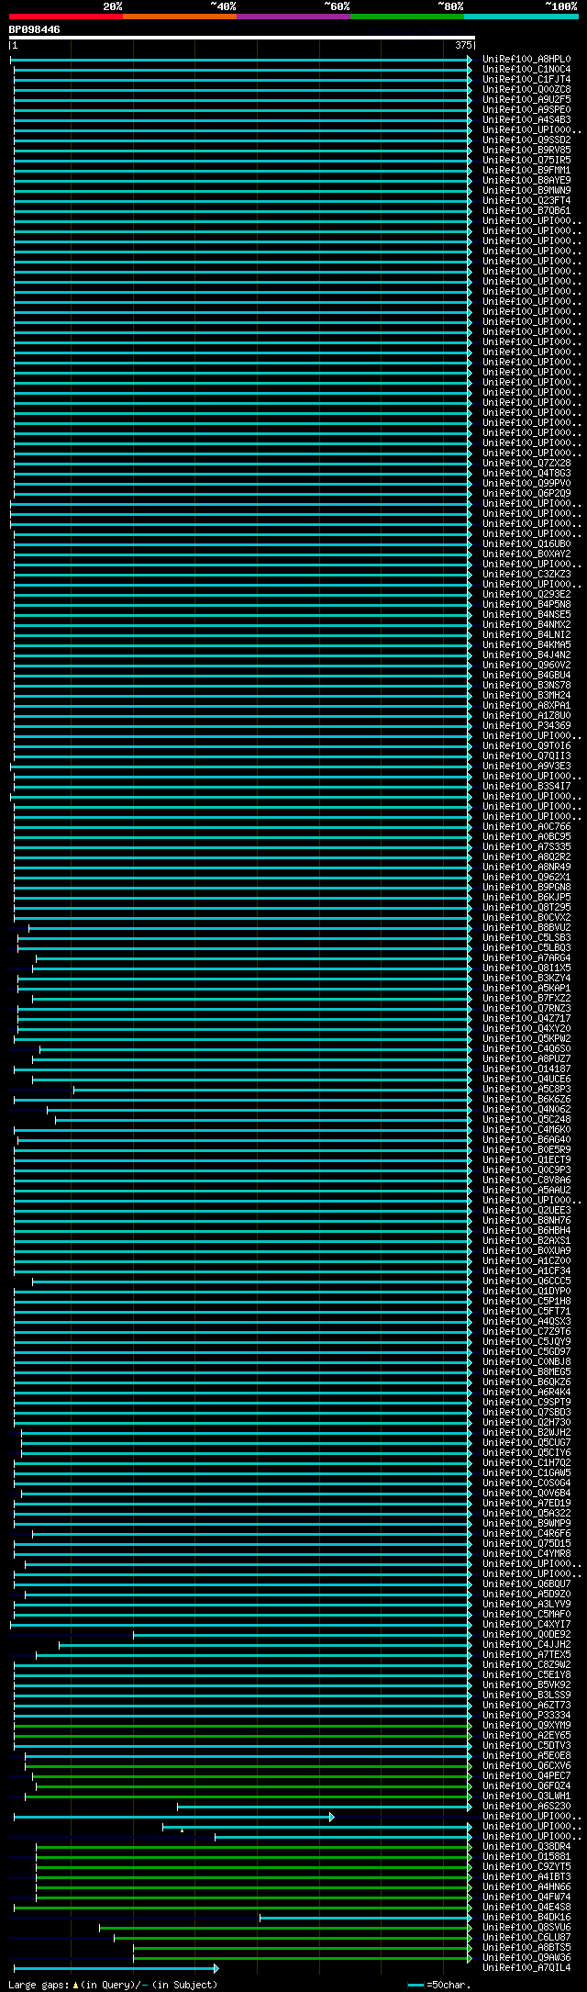Select hit label UniRef100_A9U2F5
Image resolution: width=587 pixels, height=1992 pixels.
(526, 100)
